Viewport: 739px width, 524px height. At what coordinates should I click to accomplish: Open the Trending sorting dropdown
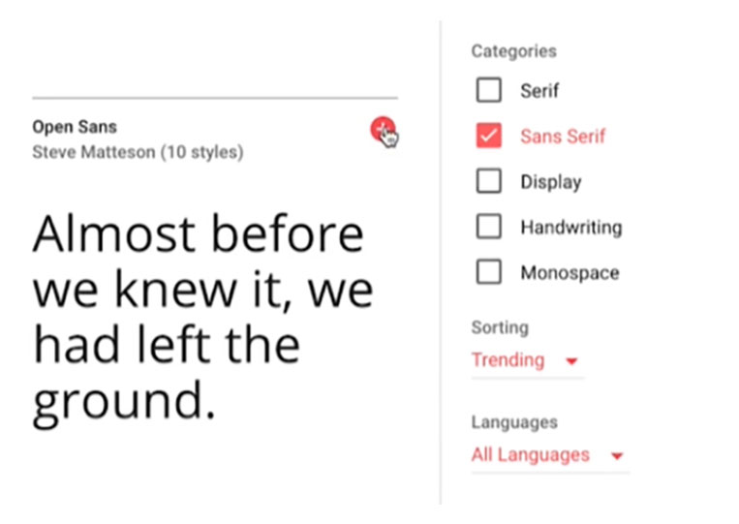tap(528, 361)
